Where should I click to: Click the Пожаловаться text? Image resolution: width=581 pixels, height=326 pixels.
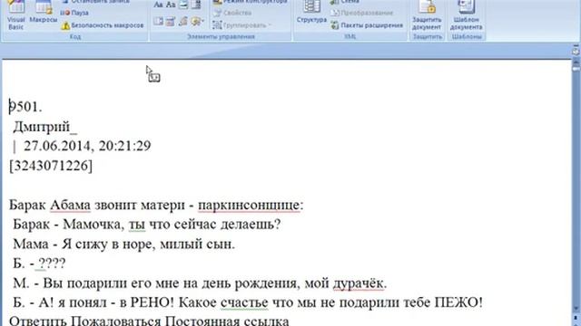tap(116, 321)
